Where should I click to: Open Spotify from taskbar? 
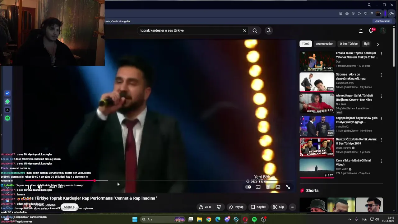[x=254, y=219]
